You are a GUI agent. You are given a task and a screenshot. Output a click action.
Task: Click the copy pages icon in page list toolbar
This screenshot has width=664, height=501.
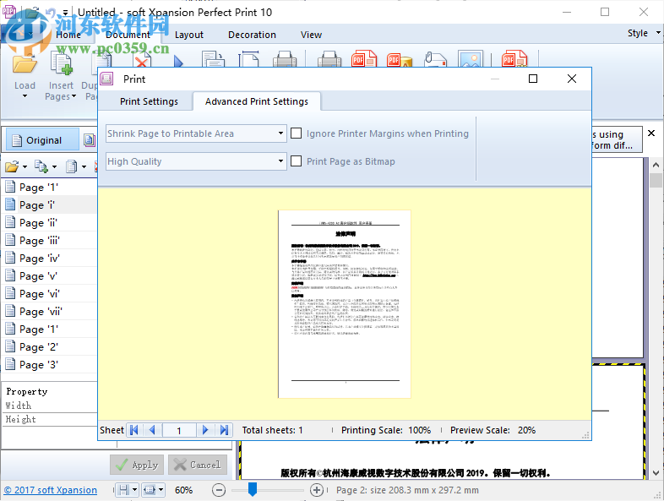point(72,166)
